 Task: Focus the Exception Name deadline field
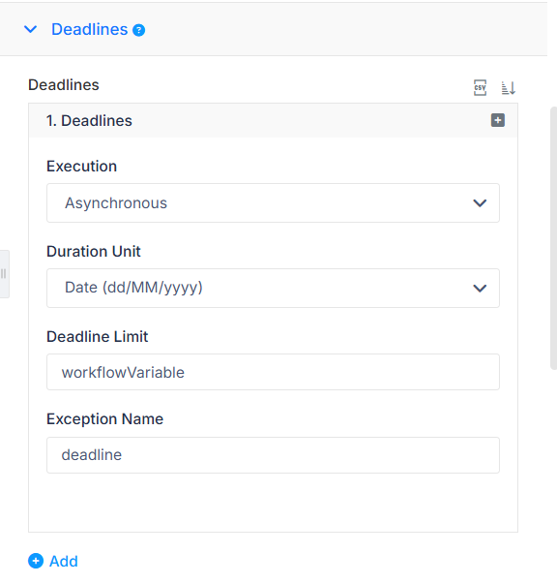tap(273, 455)
